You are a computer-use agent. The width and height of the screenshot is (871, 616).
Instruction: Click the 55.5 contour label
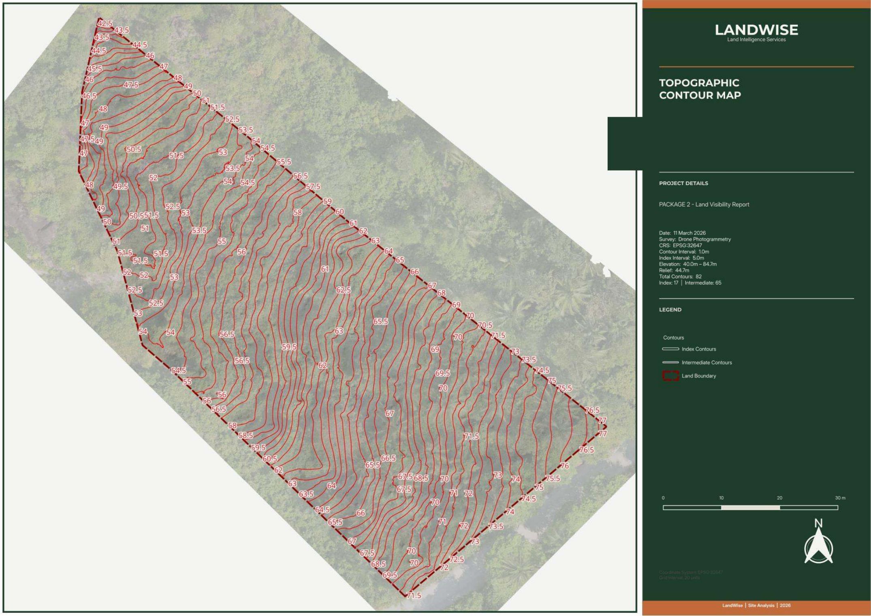(284, 162)
